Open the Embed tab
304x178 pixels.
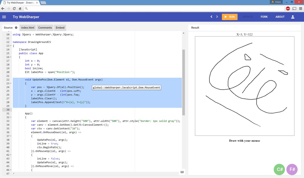pos(60,28)
